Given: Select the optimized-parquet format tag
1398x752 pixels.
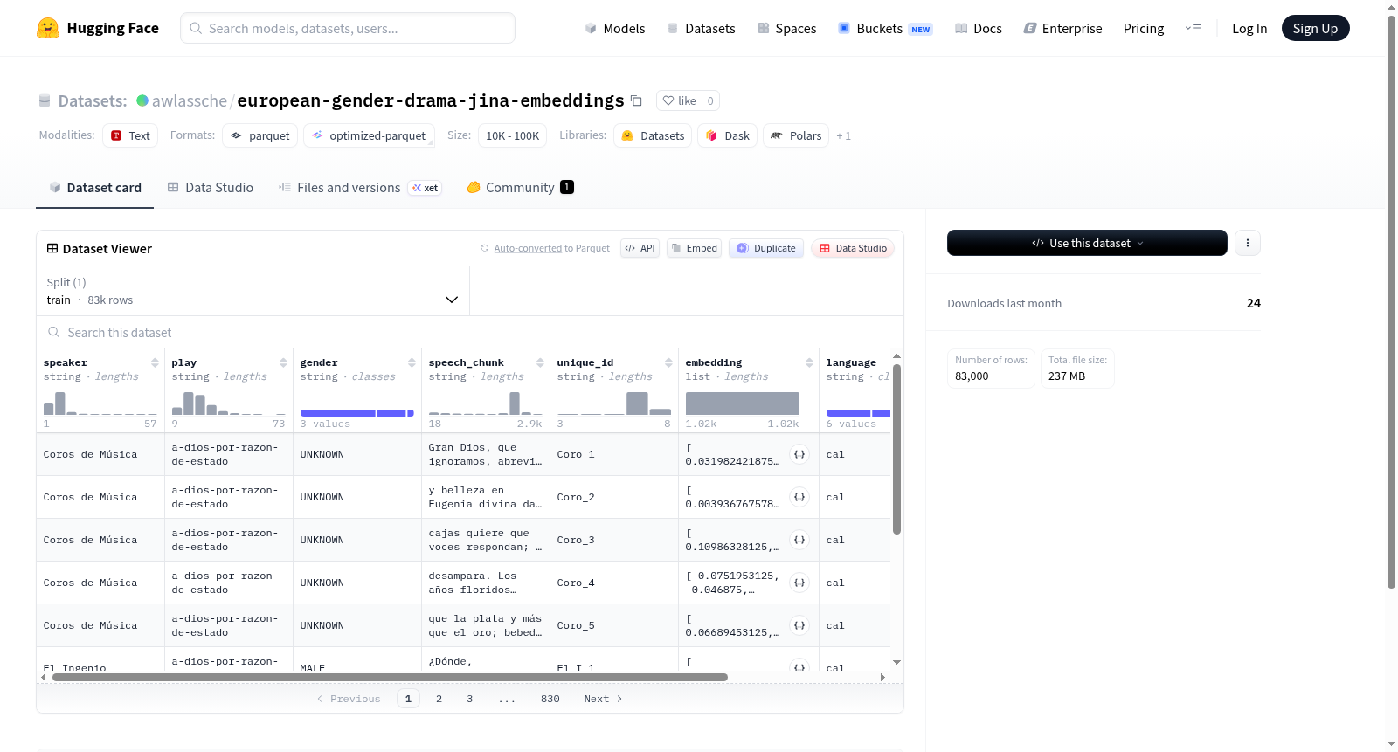Looking at the screenshot, I should (369, 135).
